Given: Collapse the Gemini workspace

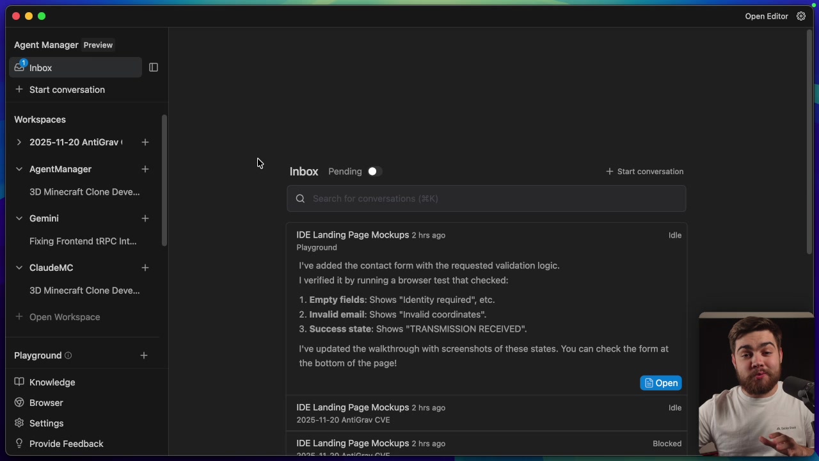Looking at the screenshot, I should pos(19,218).
